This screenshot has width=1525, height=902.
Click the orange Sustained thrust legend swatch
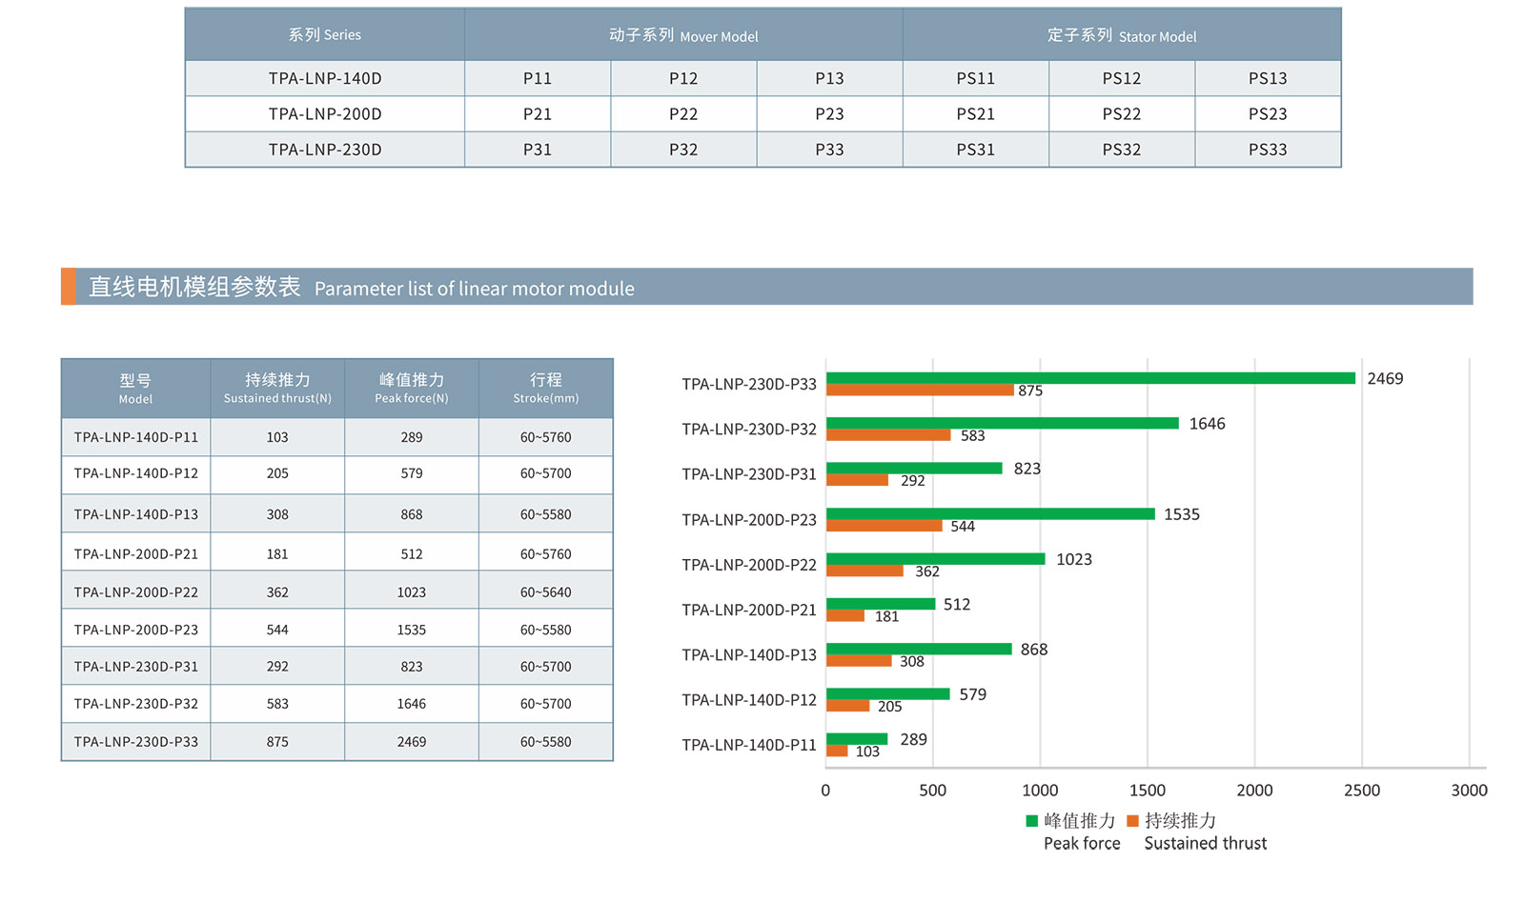[1132, 821]
